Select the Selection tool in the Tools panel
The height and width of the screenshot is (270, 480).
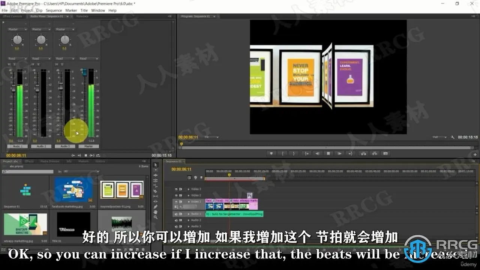click(156, 165)
